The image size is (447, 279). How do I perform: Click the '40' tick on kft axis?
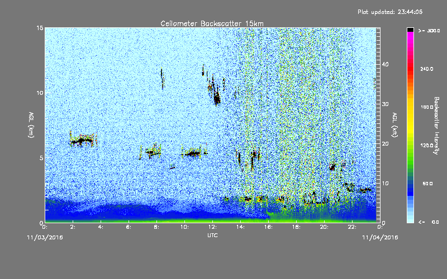tap(385, 65)
